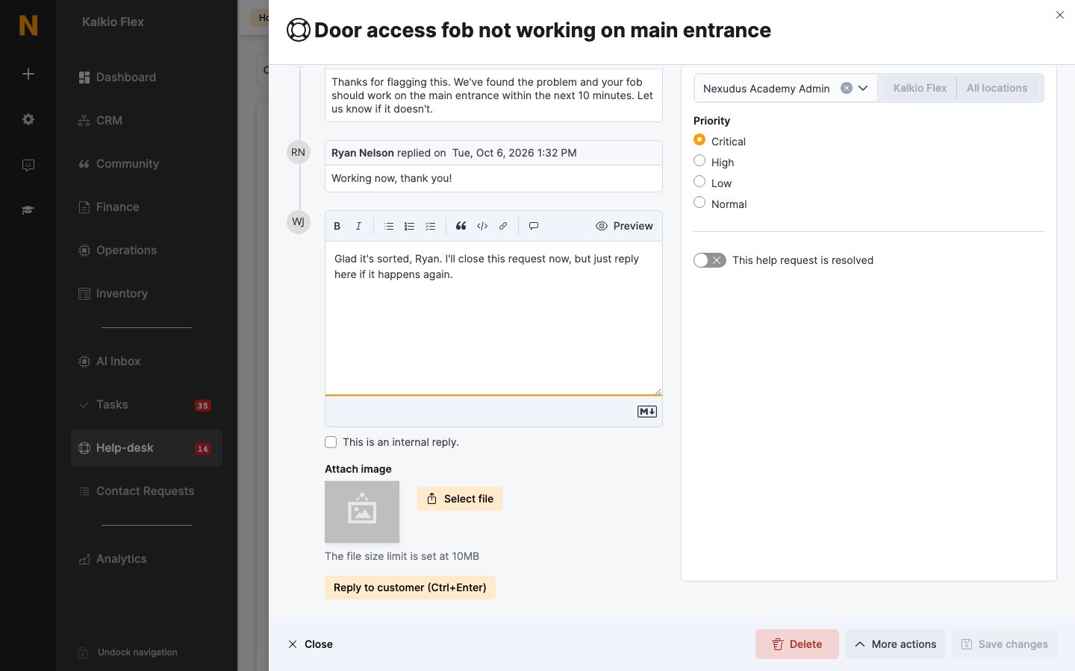Viewport: 1075px width, 671px height.
Task: Open chat message icon in left rail
Action: (28, 165)
